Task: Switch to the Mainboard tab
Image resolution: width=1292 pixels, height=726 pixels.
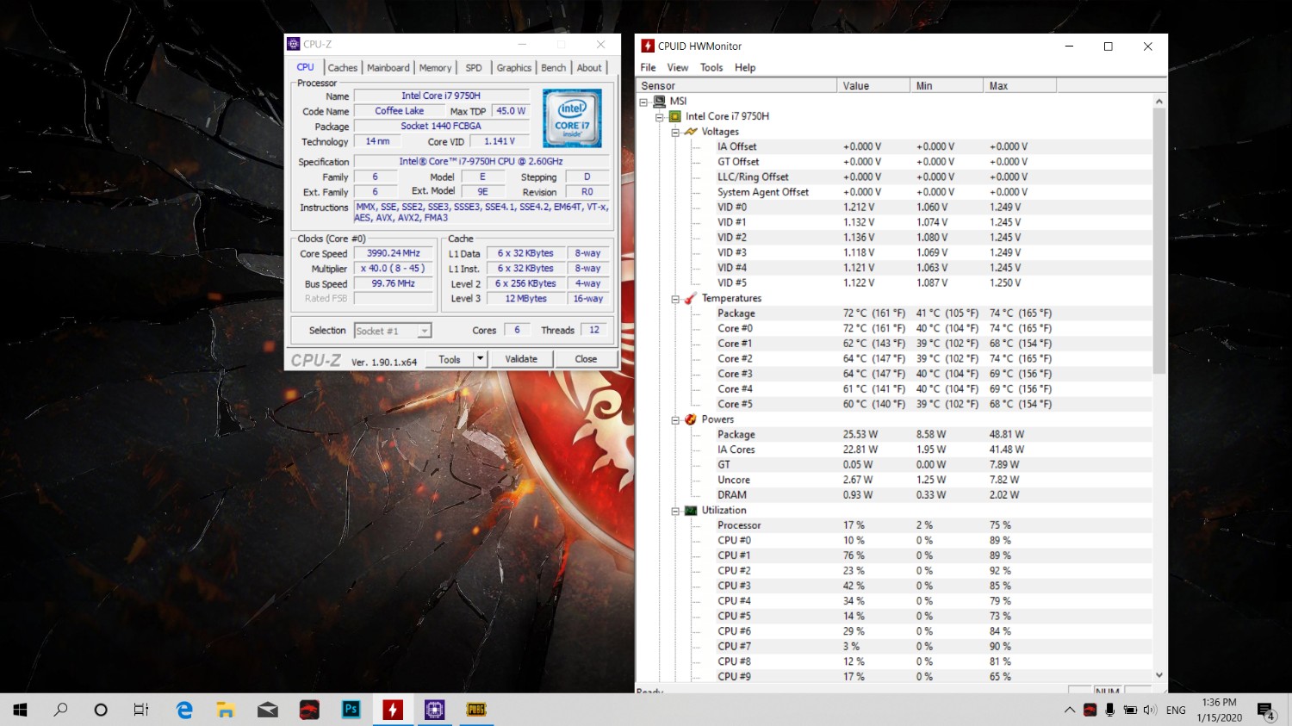Action: (x=388, y=67)
